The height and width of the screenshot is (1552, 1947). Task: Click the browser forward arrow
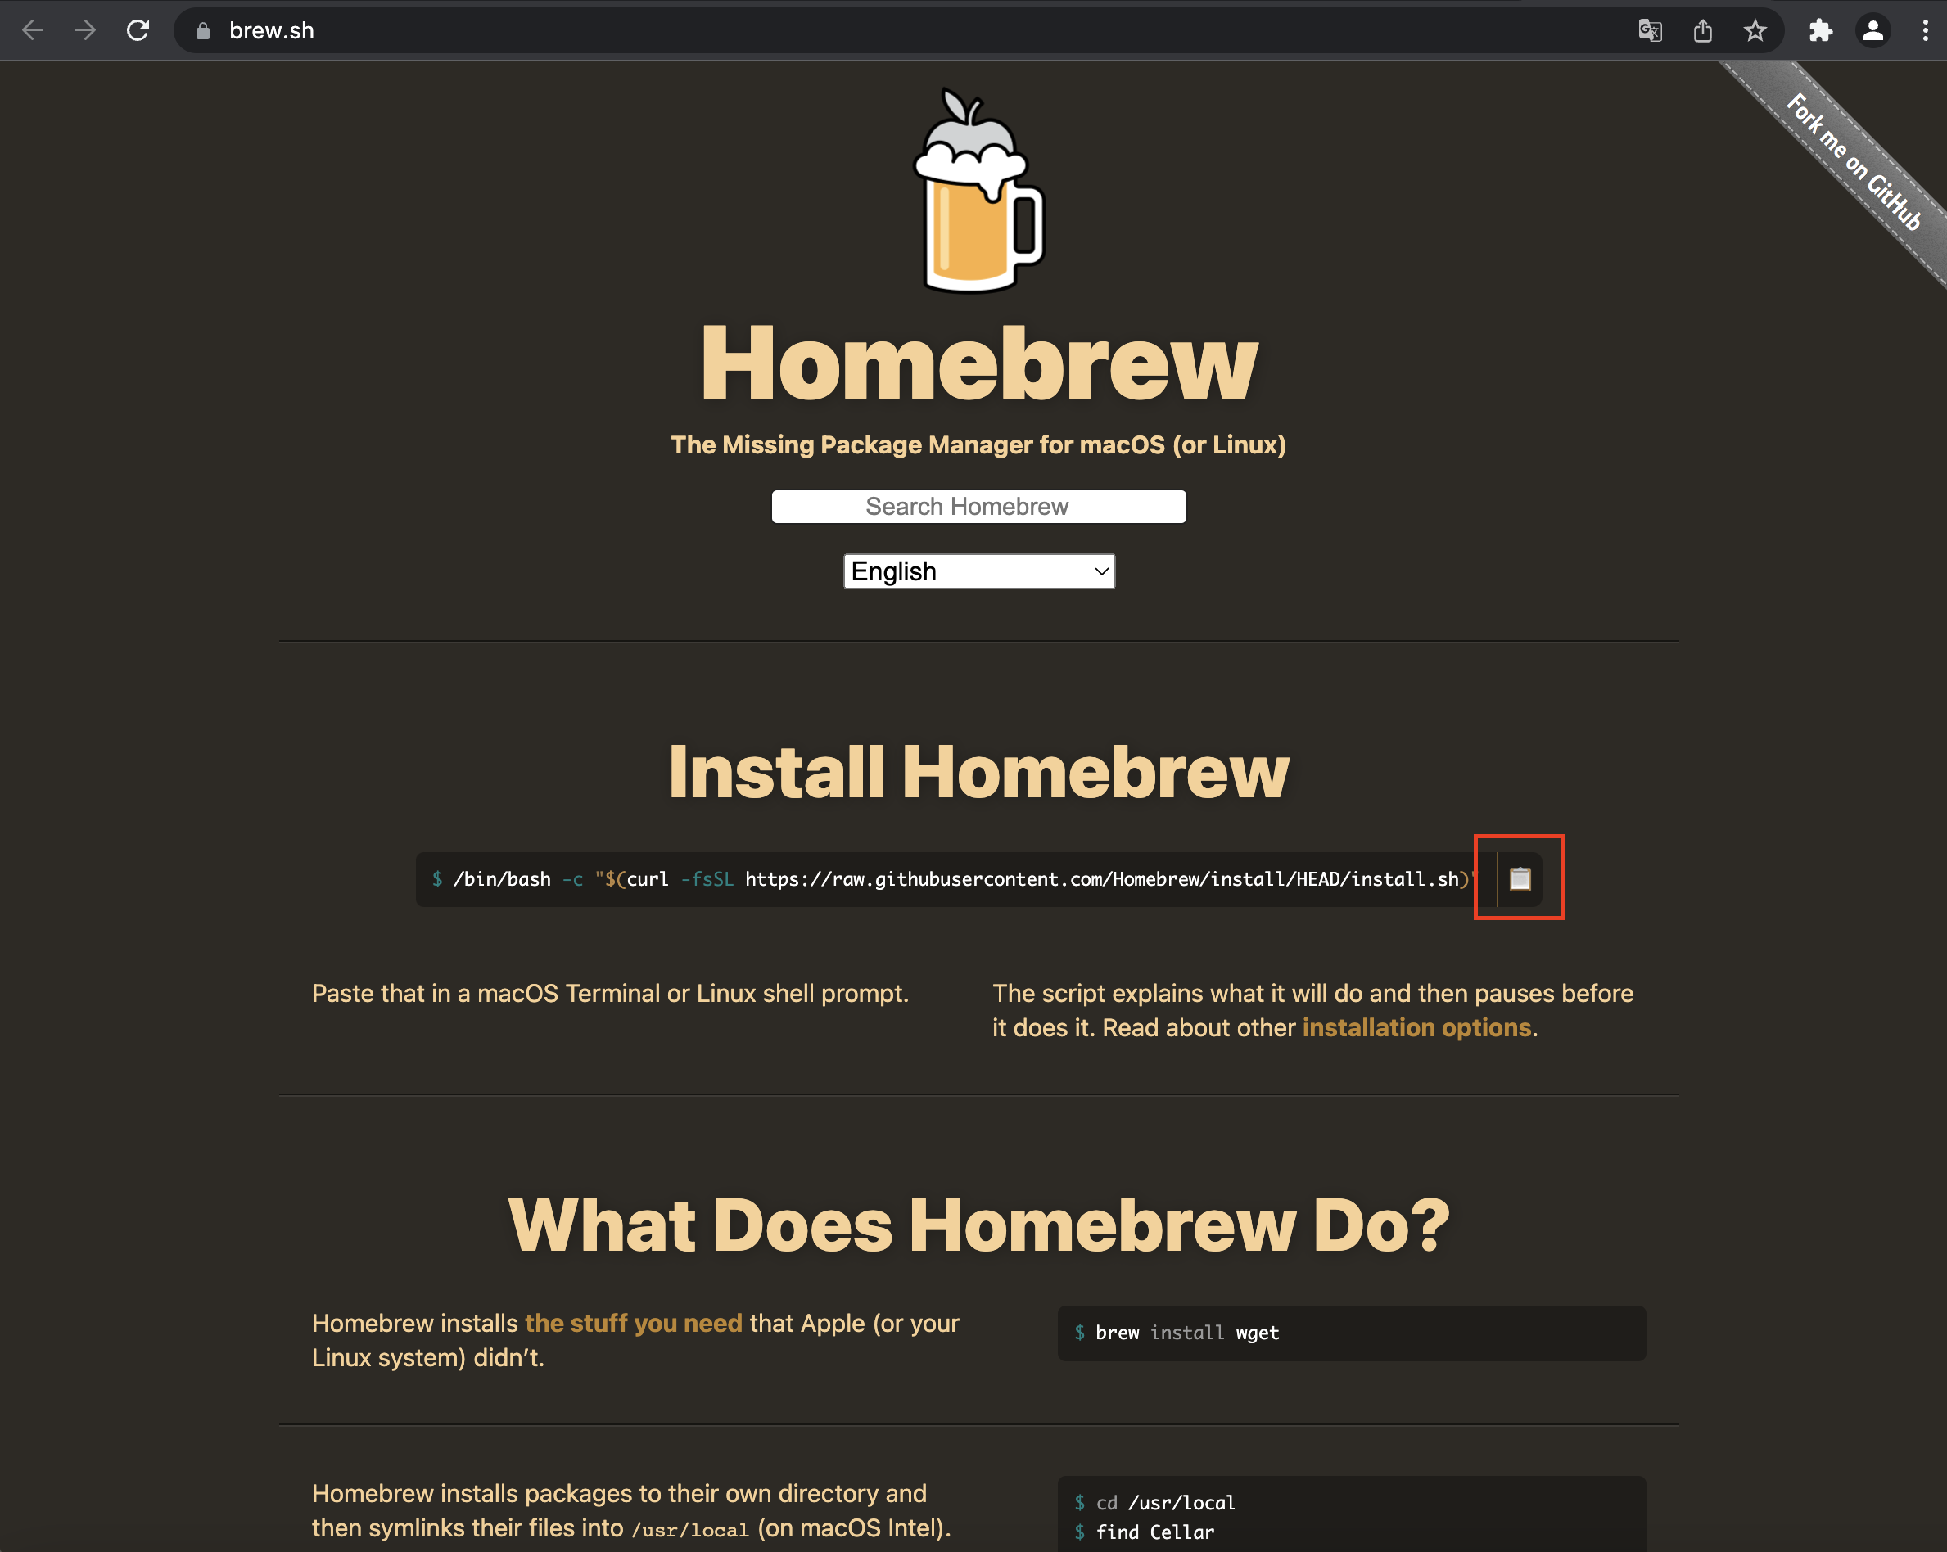point(86,31)
